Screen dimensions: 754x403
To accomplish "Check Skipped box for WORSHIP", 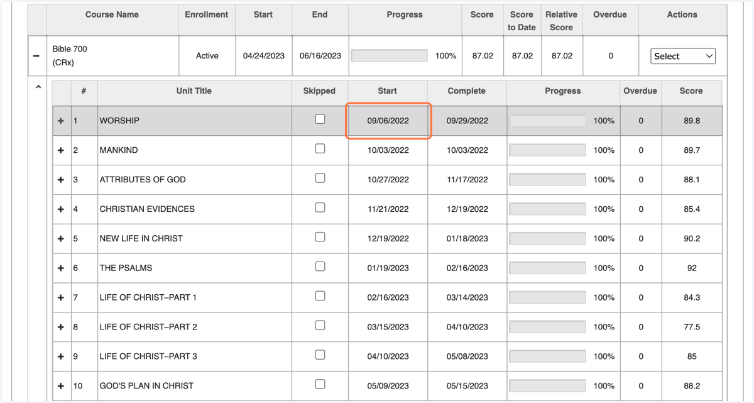I will click(320, 119).
